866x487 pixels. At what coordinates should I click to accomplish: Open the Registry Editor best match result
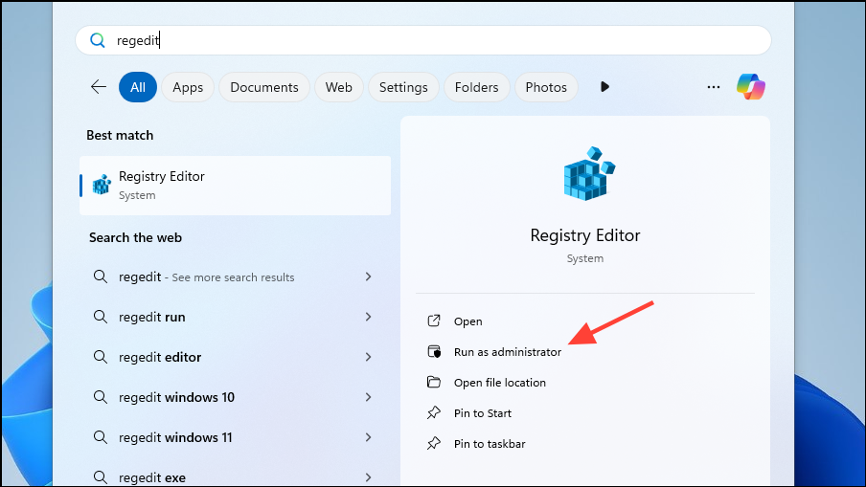236,186
